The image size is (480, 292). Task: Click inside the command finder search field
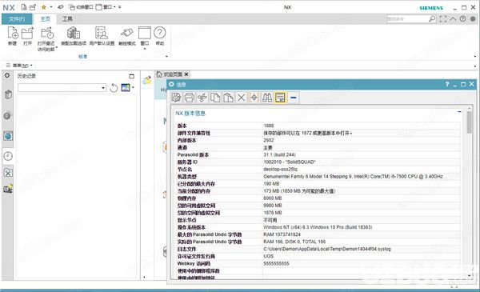point(407,19)
